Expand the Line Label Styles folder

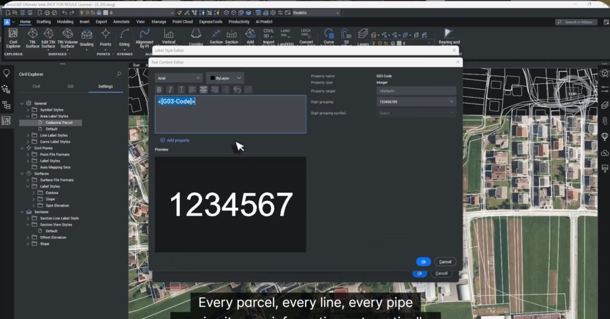(28, 135)
